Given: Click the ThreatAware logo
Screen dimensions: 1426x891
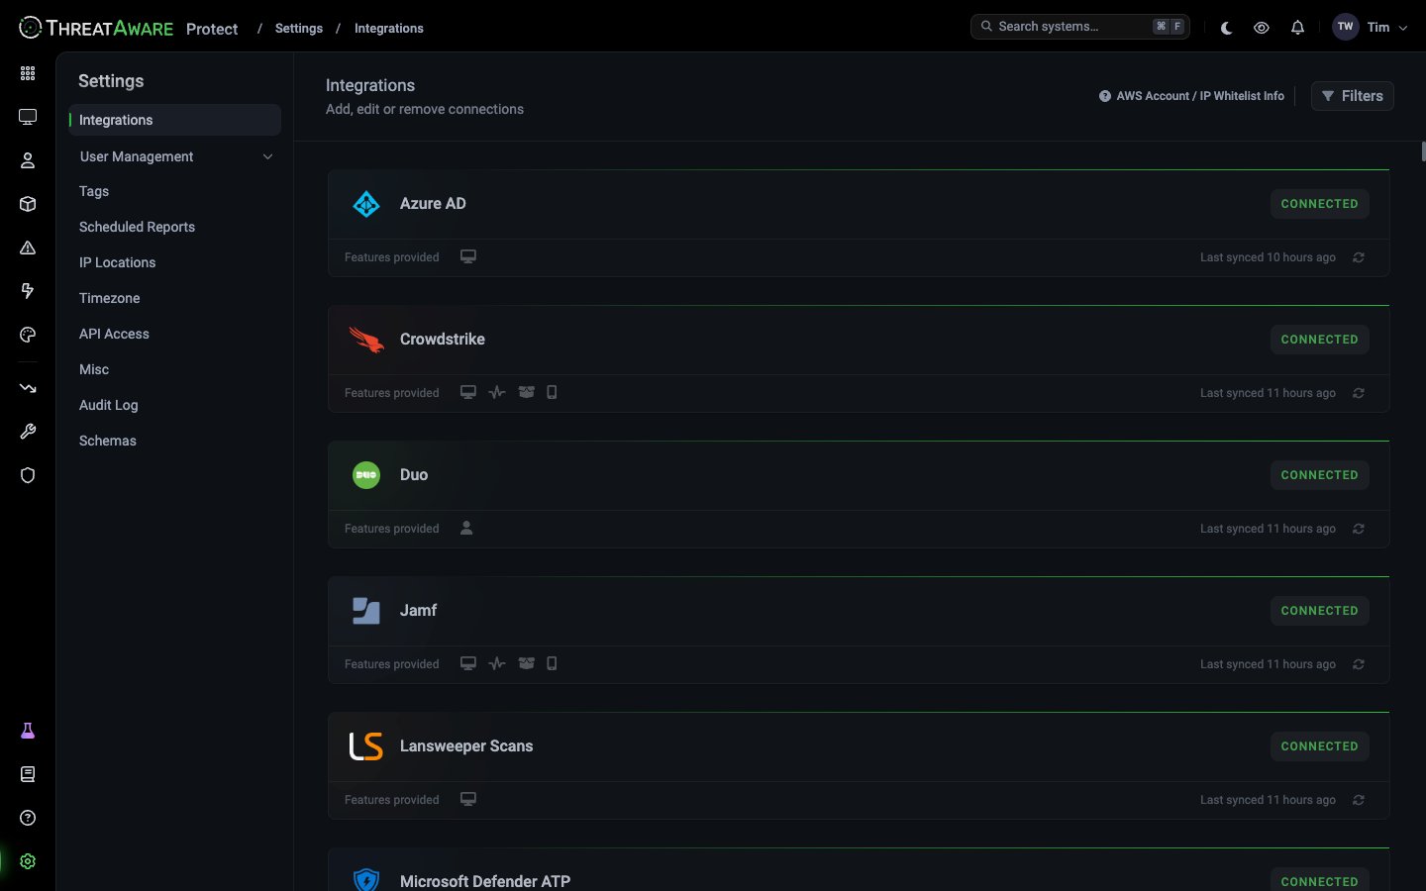Looking at the screenshot, I should coord(96,28).
